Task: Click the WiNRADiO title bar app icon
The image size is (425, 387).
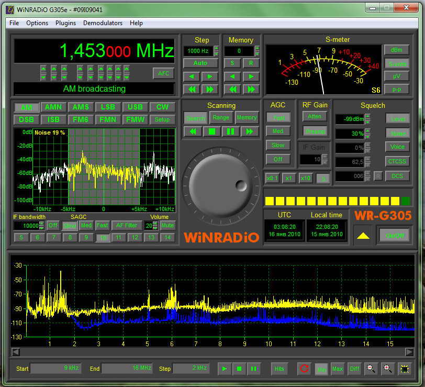Action: coord(10,10)
